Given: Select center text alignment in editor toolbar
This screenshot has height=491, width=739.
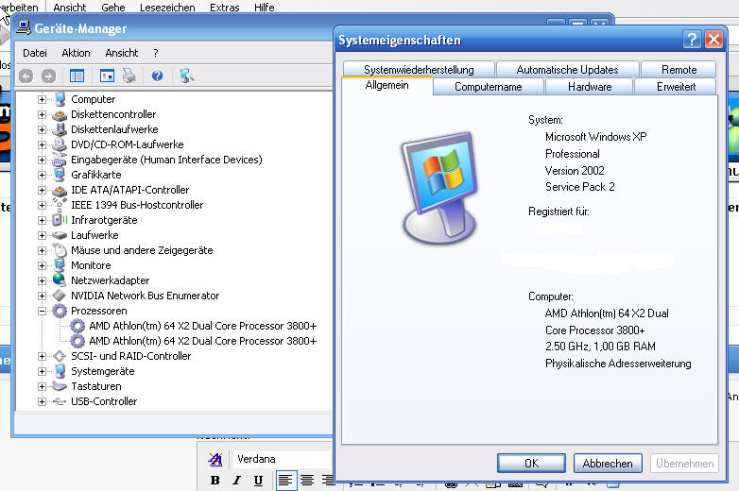Looking at the screenshot, I should (x=307, y=481).
